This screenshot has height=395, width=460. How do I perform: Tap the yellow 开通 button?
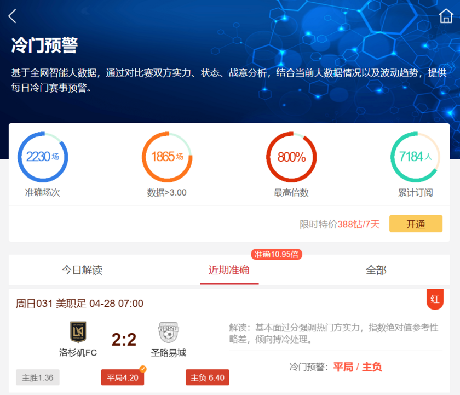tap(416, 224)
